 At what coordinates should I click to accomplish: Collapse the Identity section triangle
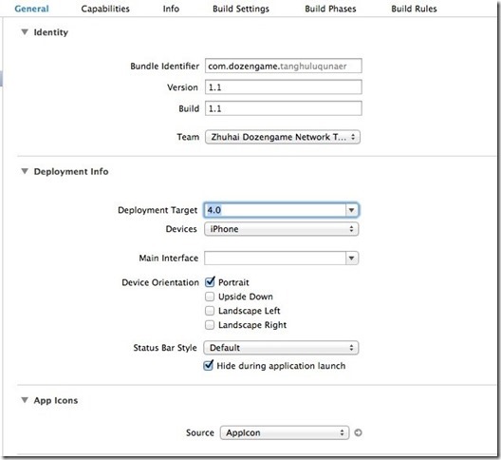[x=25, y=32]
